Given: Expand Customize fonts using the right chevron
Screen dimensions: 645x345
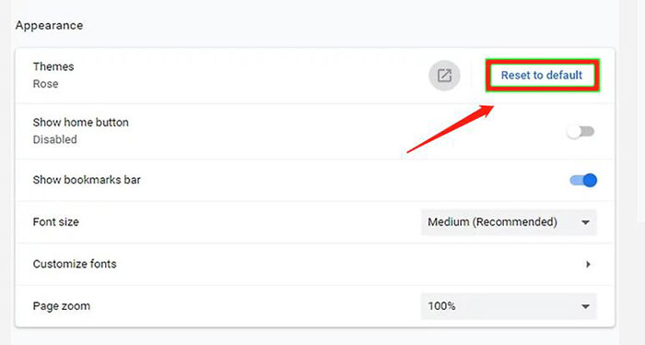Looking at the screenshot, I should (x=588, y=265).
